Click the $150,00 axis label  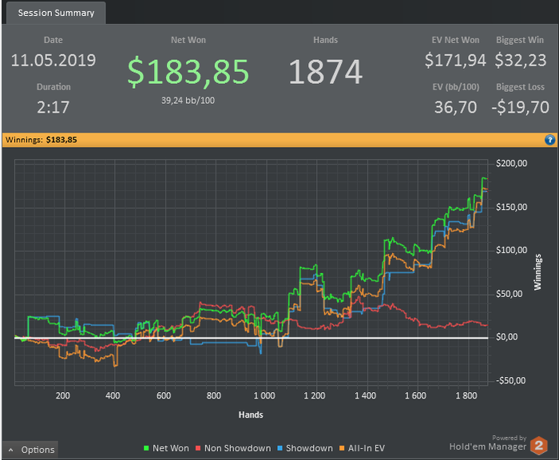tap(511, 207)
